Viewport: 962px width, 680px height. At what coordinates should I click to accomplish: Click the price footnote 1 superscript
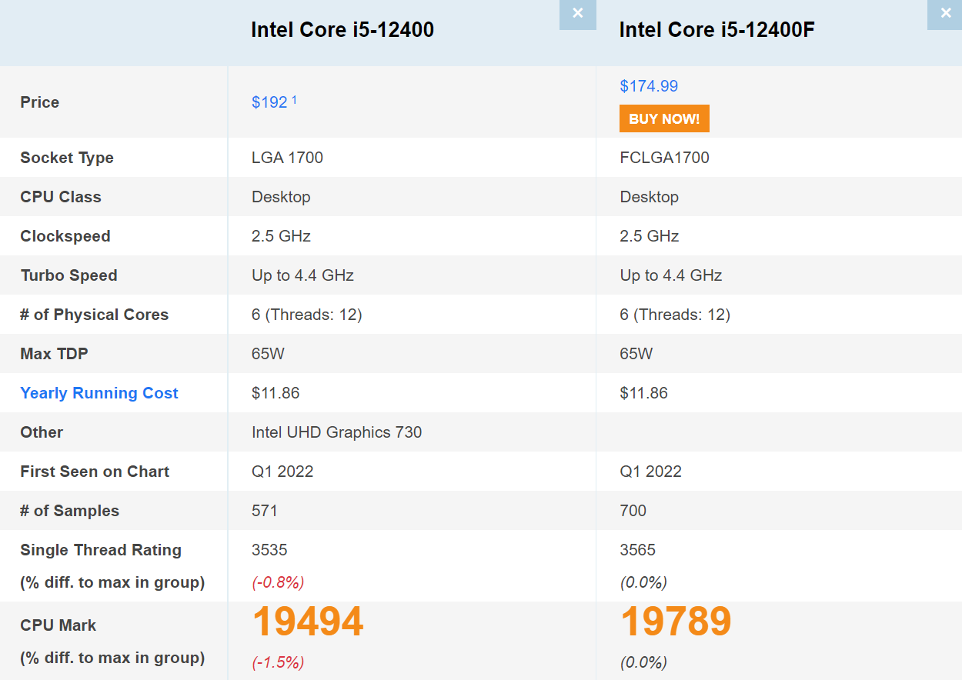point(294,99)
